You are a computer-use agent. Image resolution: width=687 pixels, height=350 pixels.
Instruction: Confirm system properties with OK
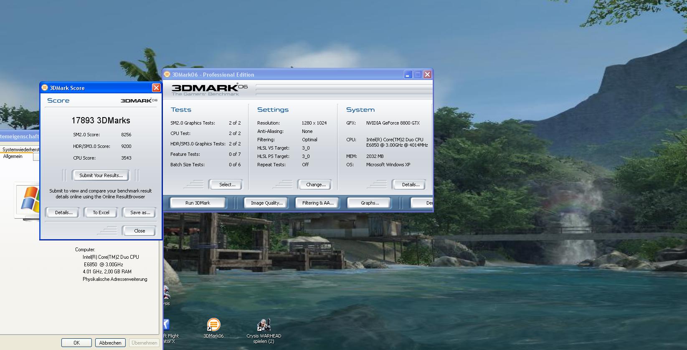[76, 343]
